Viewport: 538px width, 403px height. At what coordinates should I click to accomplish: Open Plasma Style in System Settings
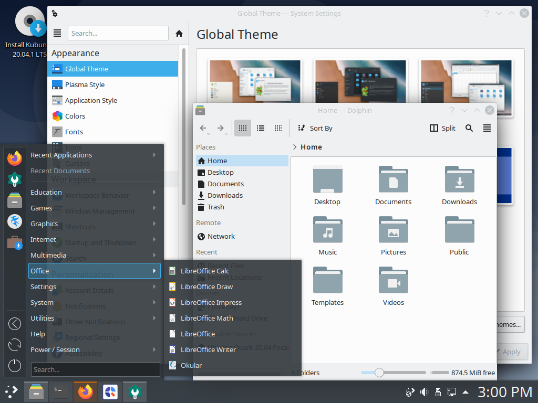113,84
